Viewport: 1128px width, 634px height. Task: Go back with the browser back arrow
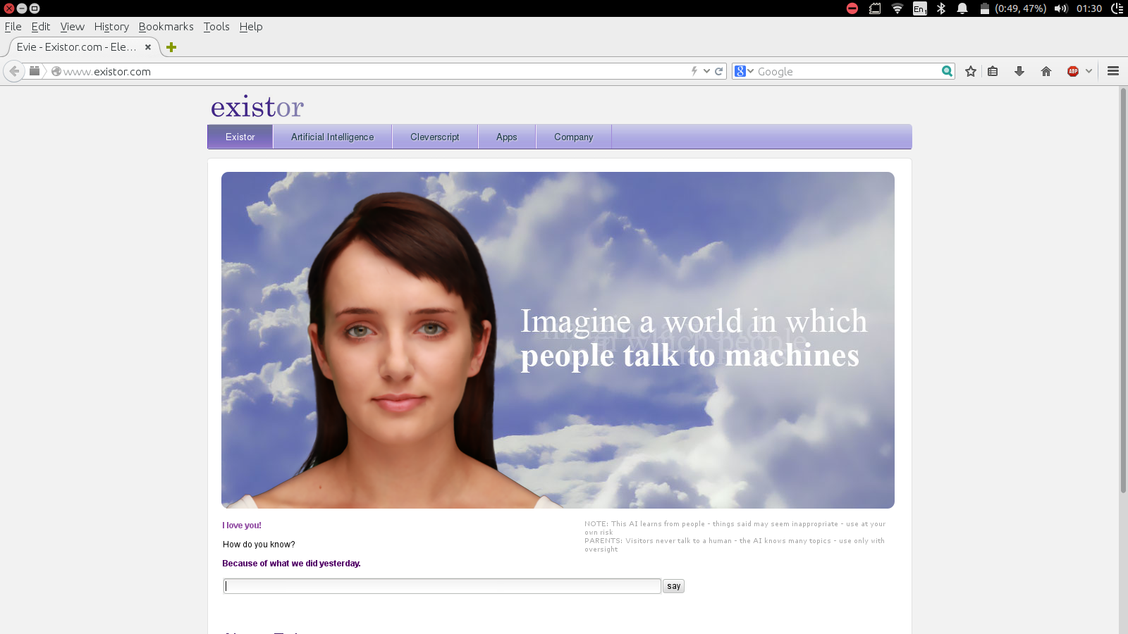pyautogui.click(x=14, y=71)
